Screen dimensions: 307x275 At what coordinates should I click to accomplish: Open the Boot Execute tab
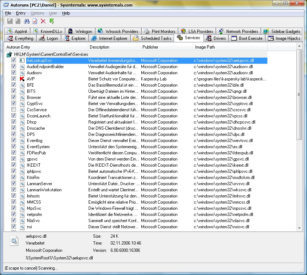tap(247, 38)
